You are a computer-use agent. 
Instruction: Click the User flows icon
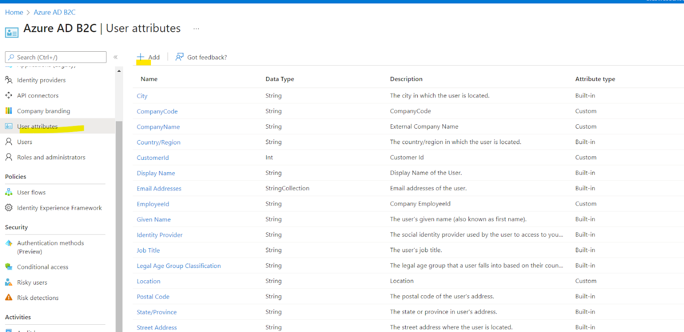(x=9, y=192)
